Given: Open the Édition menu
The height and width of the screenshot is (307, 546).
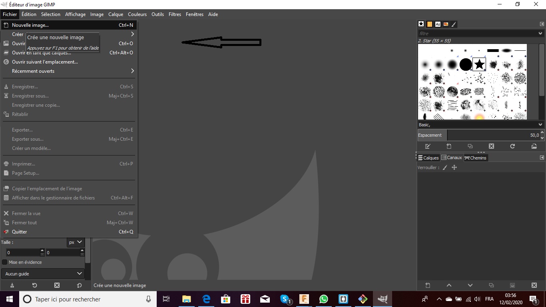Looking at the screenshot, I should pos(29,14).
